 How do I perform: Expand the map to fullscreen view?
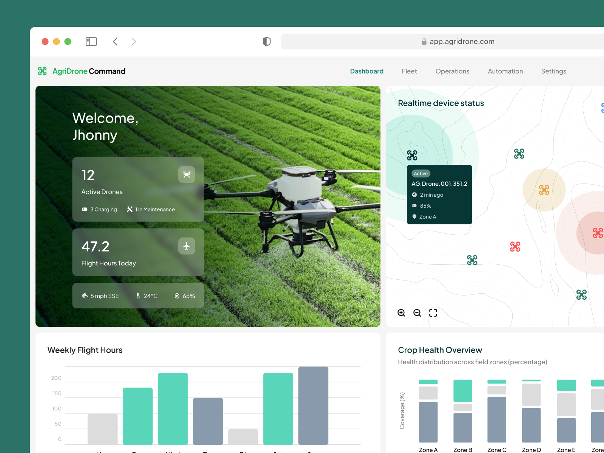(433, 313)
